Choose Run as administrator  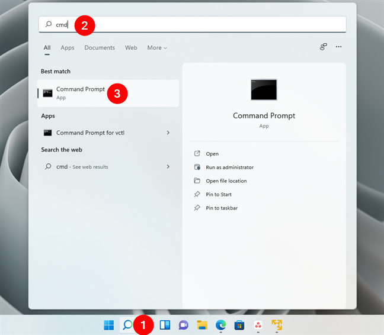point(229,167)
